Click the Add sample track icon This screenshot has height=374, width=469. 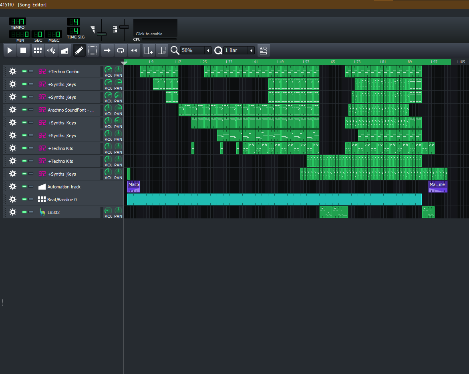[51, 50]
